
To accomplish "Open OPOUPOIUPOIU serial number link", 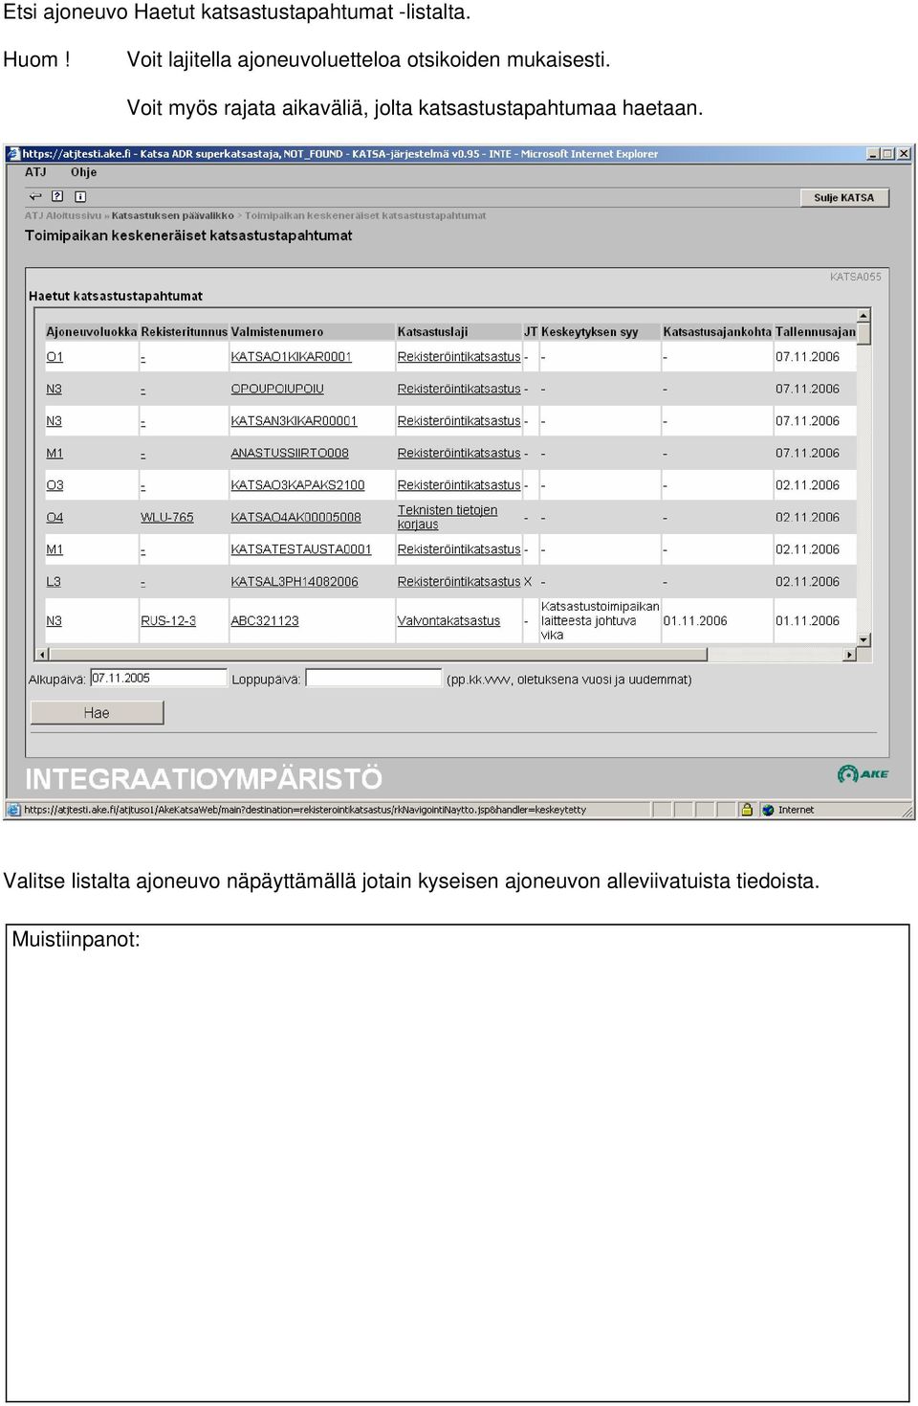I will click(x=277, y=389).
